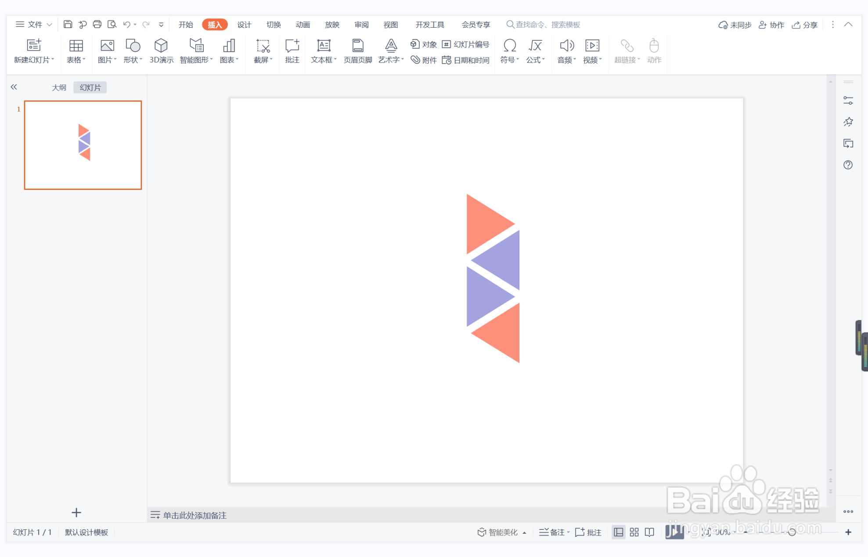Switch to 大纲 outline tab
The height and width of the screenshot is (557, 868).
click(59, 87)
